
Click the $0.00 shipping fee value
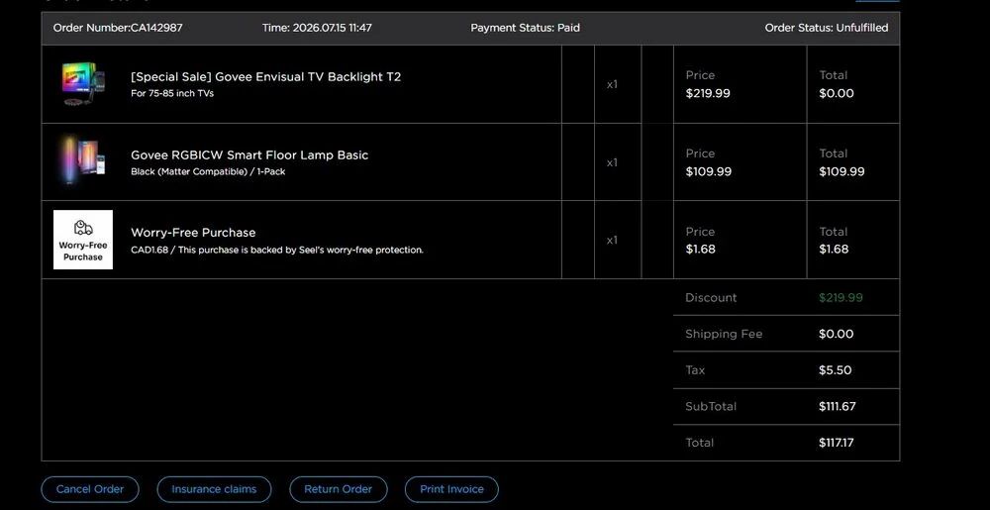tap(836, 334)
